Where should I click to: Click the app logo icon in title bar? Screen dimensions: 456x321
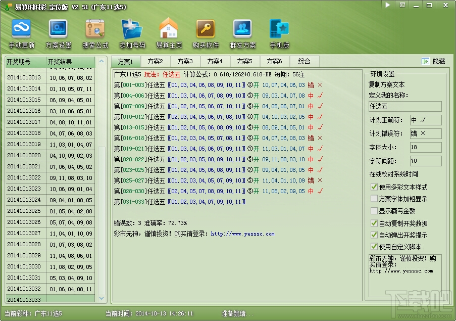tap(8, 7)
